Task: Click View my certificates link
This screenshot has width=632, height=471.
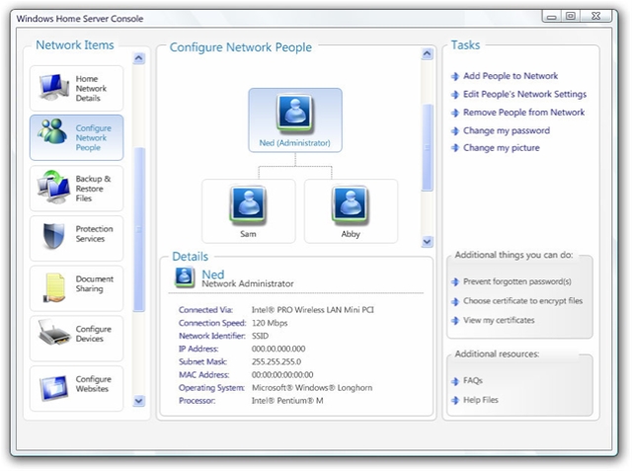Action: click(x=499, y=320)
